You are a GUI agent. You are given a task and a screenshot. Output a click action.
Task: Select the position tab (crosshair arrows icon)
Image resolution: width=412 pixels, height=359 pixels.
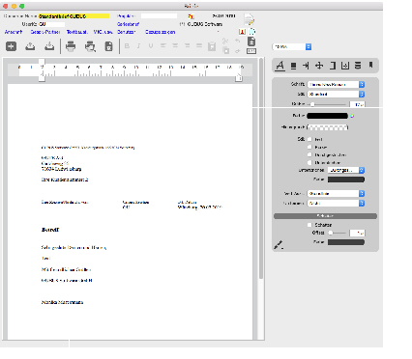click(x=319, y=66)
